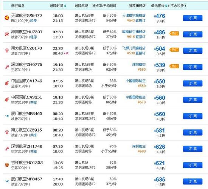Book ticket for flight HO1335
Image resolution: width=208 pixels, height=189 pixels.
click(192, 165)
